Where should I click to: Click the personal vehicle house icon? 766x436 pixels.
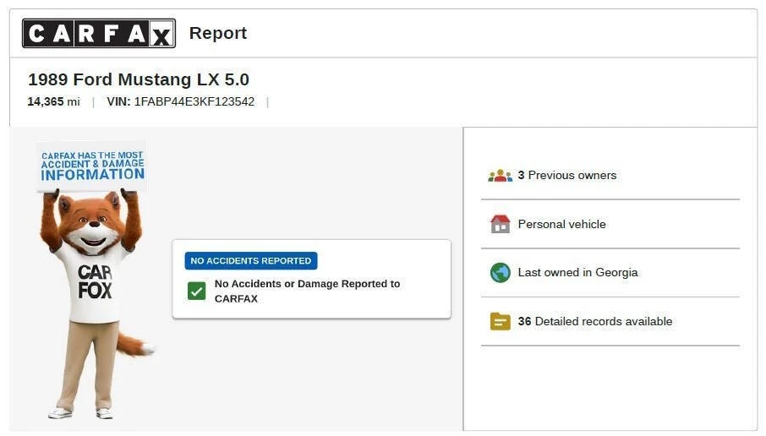pyautogui.click(x=500, y=224)
